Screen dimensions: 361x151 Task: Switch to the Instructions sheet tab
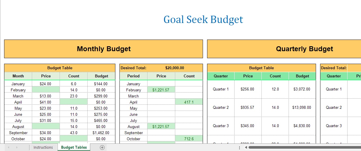pyautogui.click(x=43, y=148)
